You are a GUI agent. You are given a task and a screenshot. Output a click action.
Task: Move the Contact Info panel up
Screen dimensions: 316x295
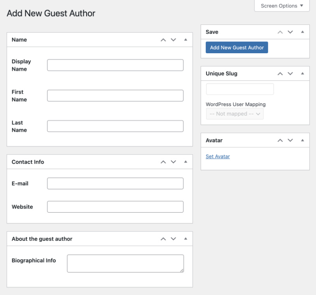pyautogui.click(x=163, y=162)
